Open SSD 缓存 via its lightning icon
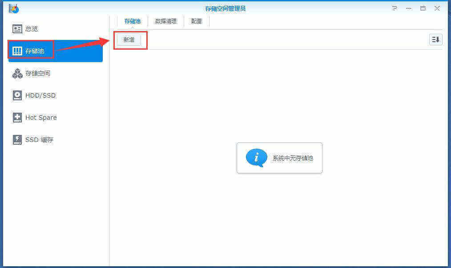This screenshot has width=451, height=268. point(17,140)
